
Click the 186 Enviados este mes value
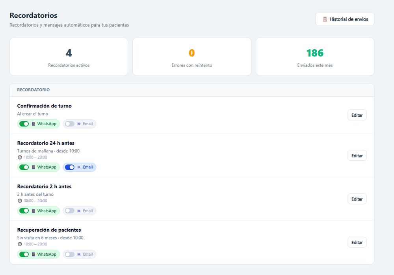click(315, 53)
